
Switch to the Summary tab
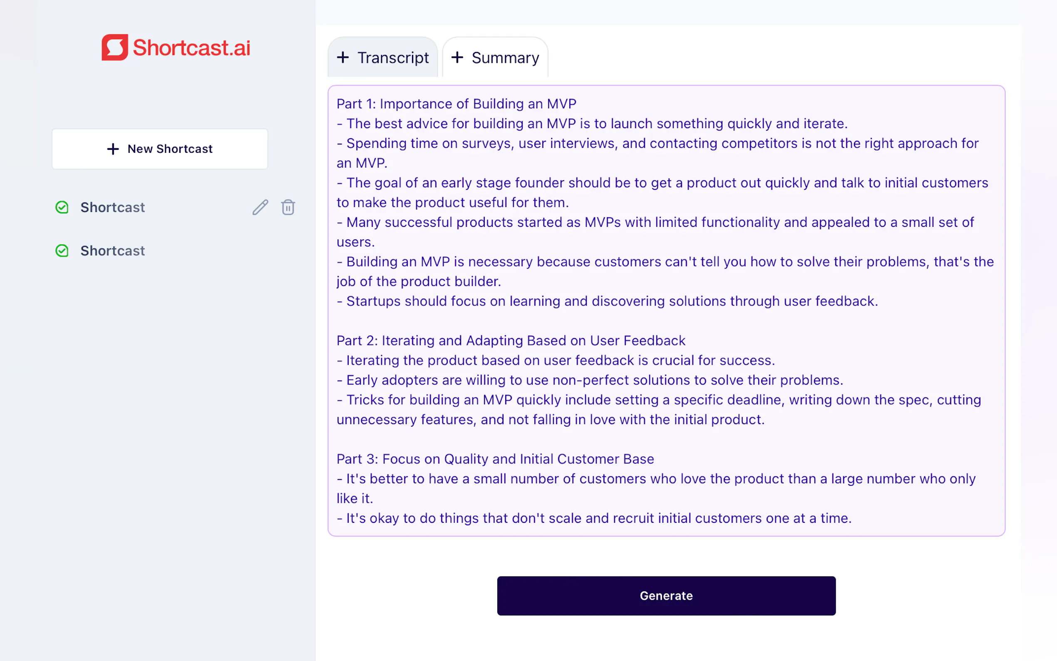click(505, 58)
